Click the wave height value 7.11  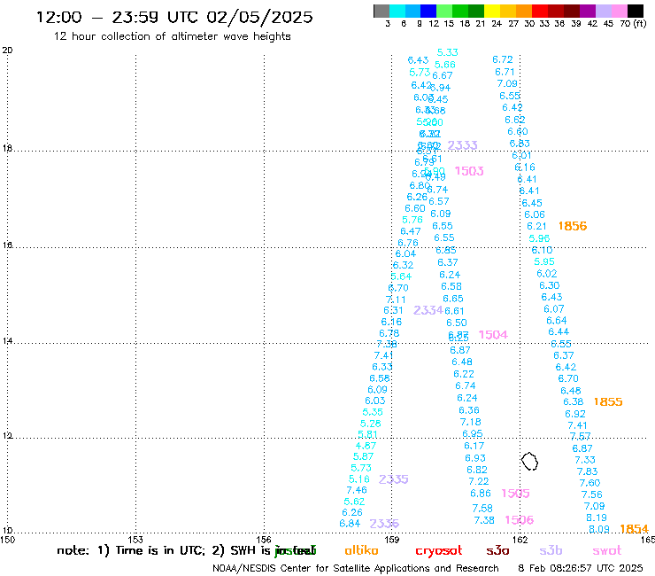coord(396,300)
